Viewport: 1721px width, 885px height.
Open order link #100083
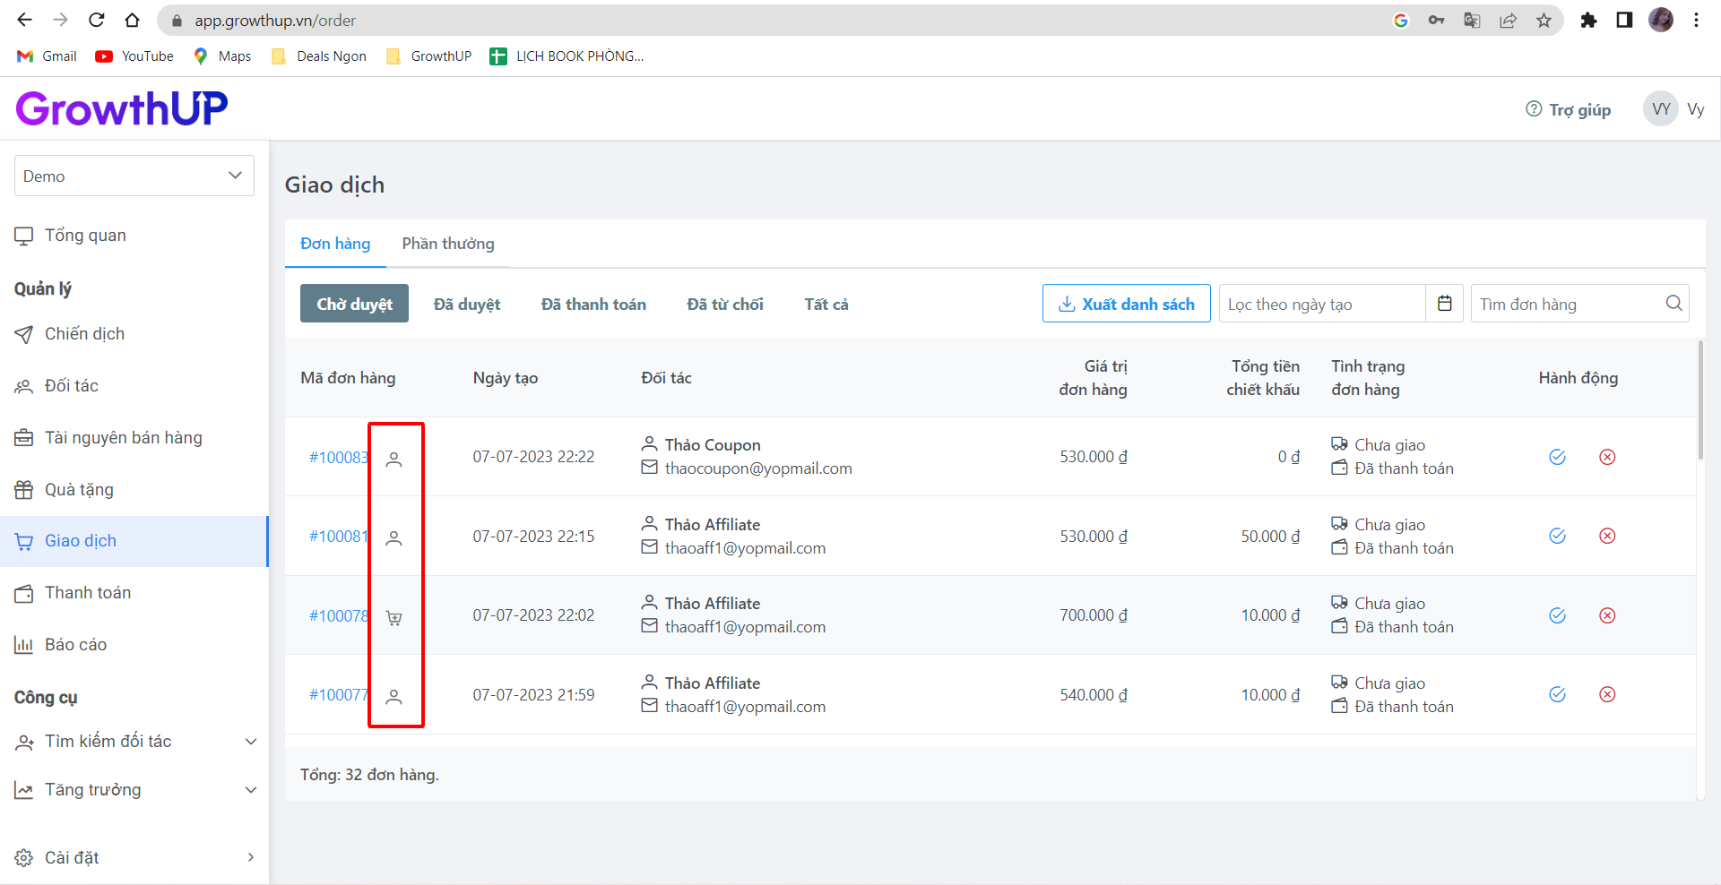coord(338,458)
